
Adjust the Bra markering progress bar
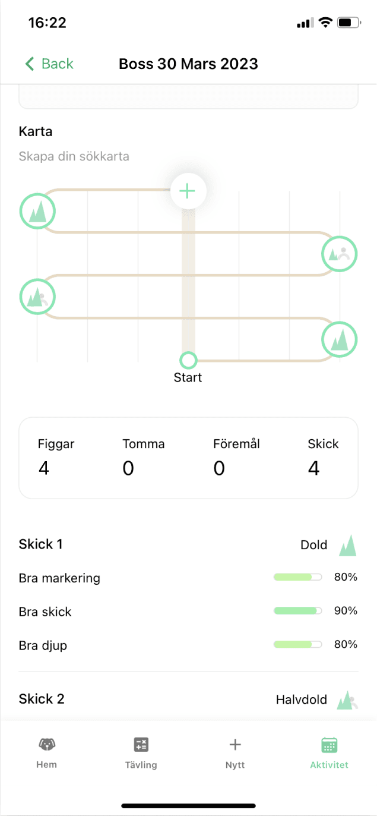297,577
